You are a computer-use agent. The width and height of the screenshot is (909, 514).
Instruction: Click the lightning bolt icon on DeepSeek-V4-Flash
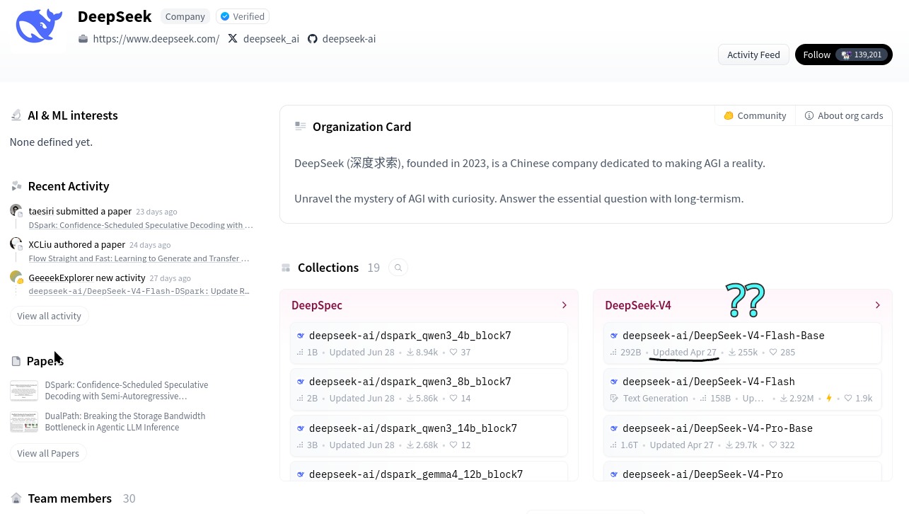829,398
